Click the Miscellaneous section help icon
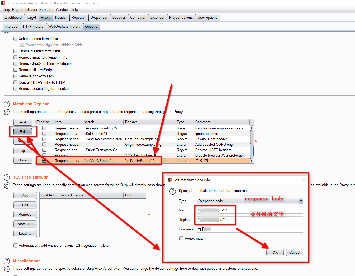 click(7, 261)
